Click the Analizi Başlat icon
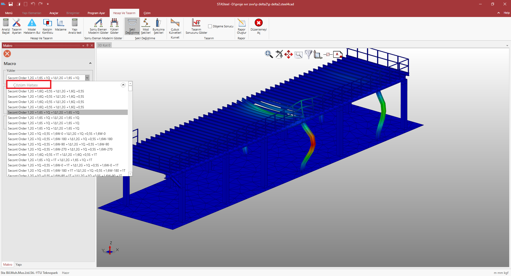 (6, 23)
